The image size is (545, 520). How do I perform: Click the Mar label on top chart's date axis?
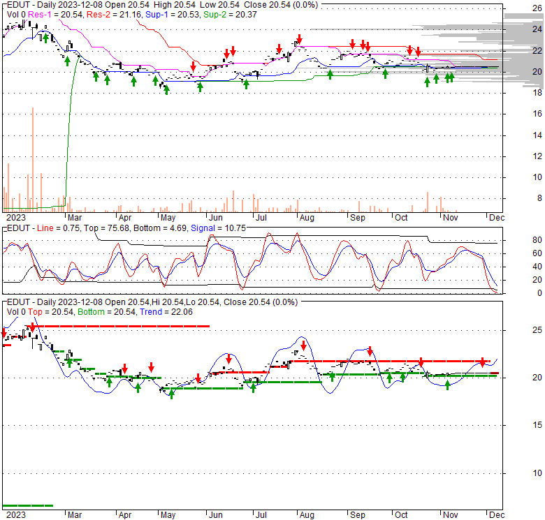75,218
